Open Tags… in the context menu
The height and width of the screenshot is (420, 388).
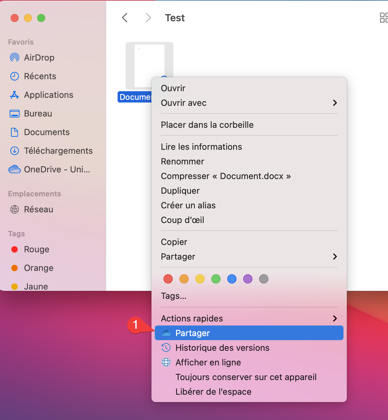coord(173,296)
